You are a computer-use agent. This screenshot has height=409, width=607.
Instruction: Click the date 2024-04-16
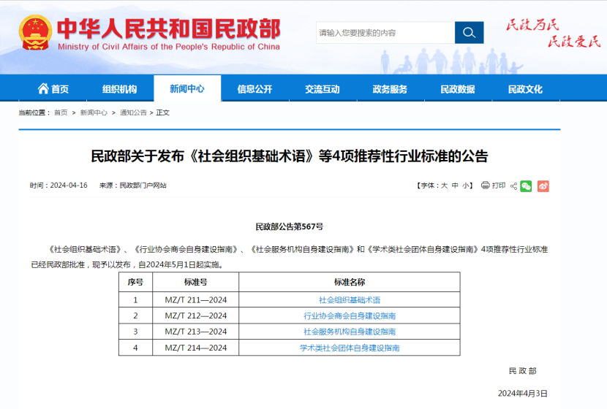click(69, 186)
